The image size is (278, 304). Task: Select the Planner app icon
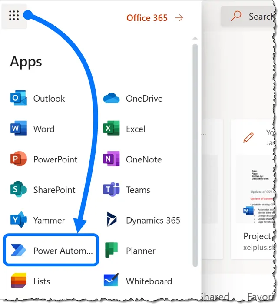(x=111, y=251)
